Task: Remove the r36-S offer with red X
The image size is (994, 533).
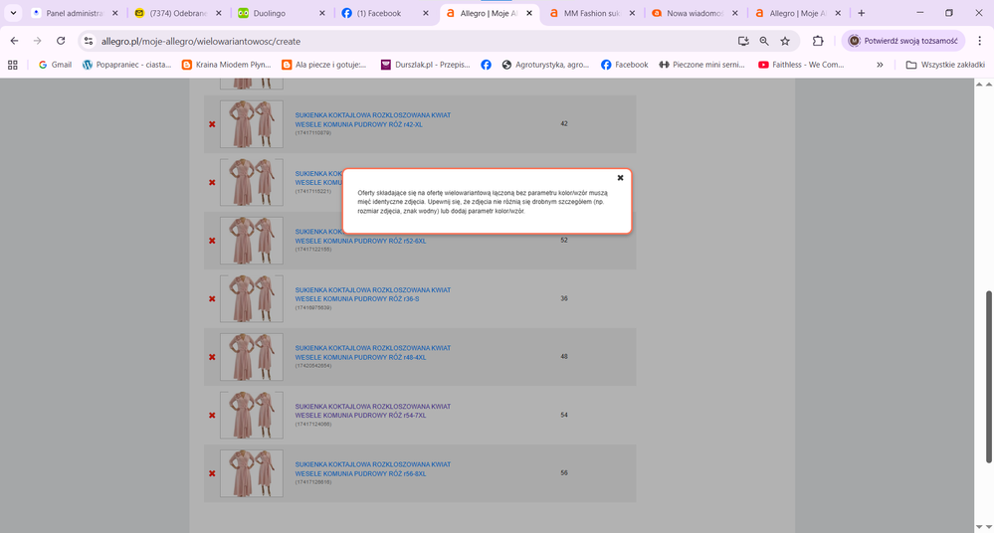Action: (x=212, y=299)
